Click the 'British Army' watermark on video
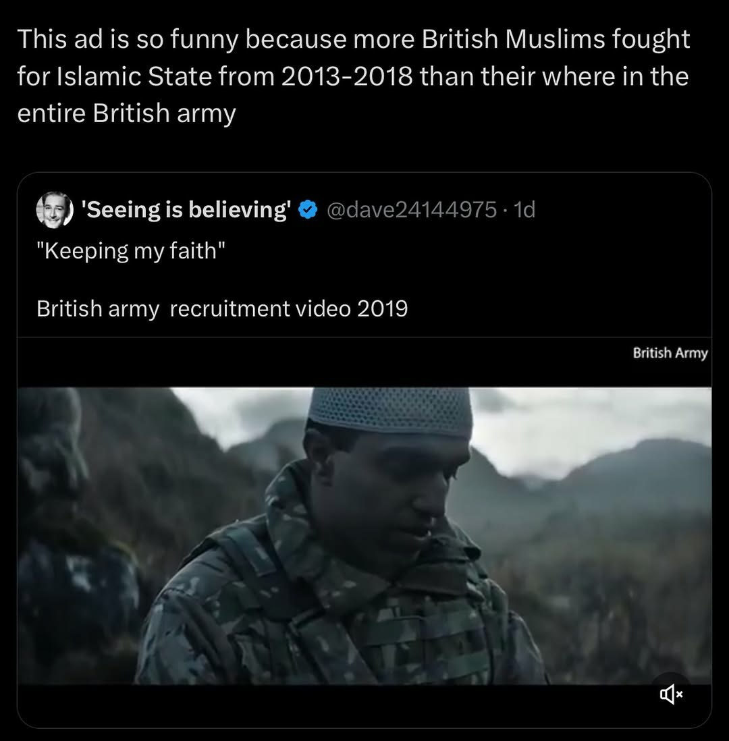 point(670,353)
